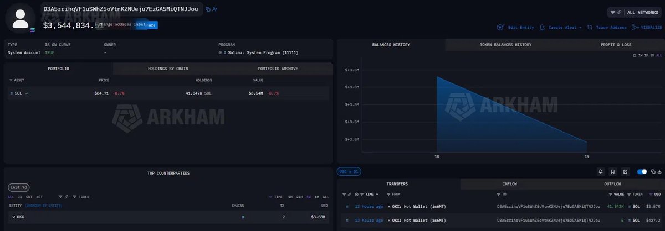Click the Trace Address icon

(x=590, y=27)
